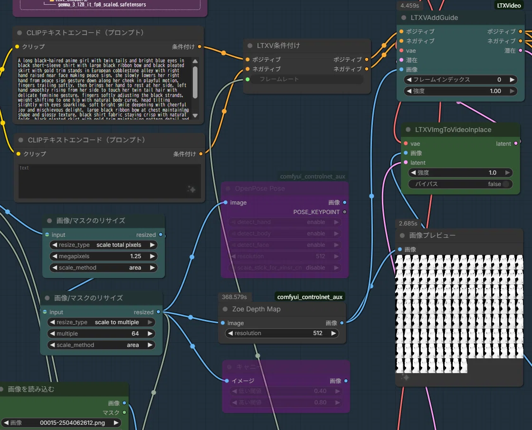Click gemma_3_12B_it_fp8_scaled.safetensors entry
The width and height of the screenshot is (532, 430).
[102, 4]
